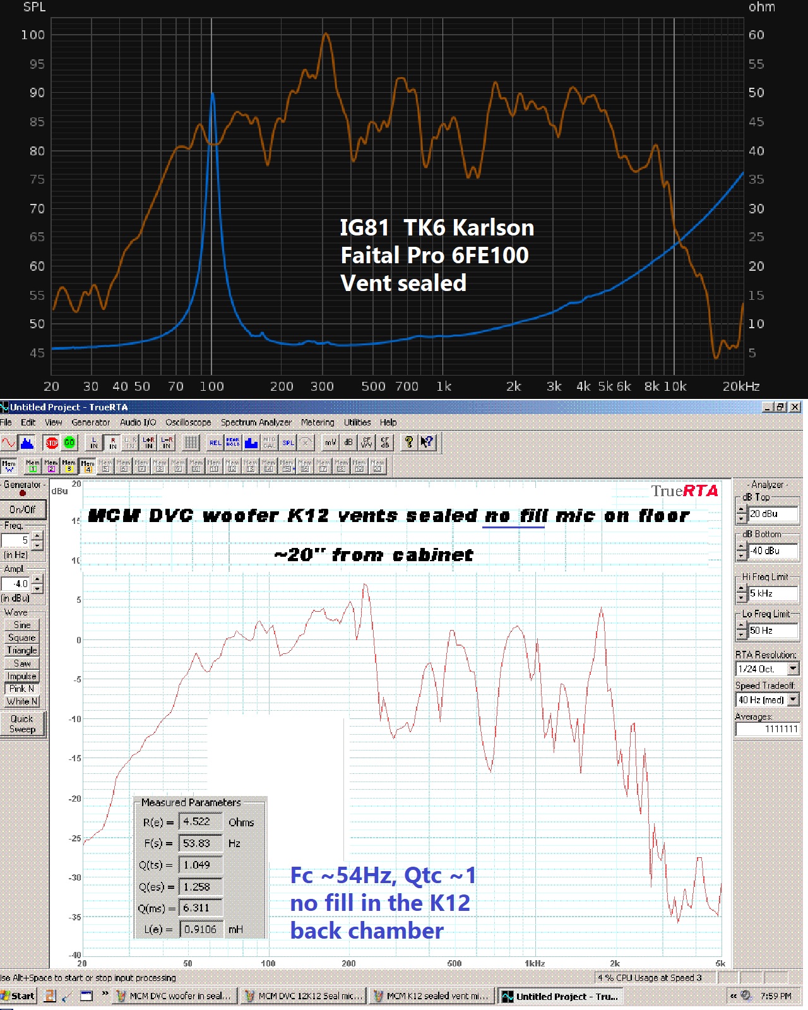Open help with the yellow question mark icon
Viewport: 808px width, 1010px height.
409,443
